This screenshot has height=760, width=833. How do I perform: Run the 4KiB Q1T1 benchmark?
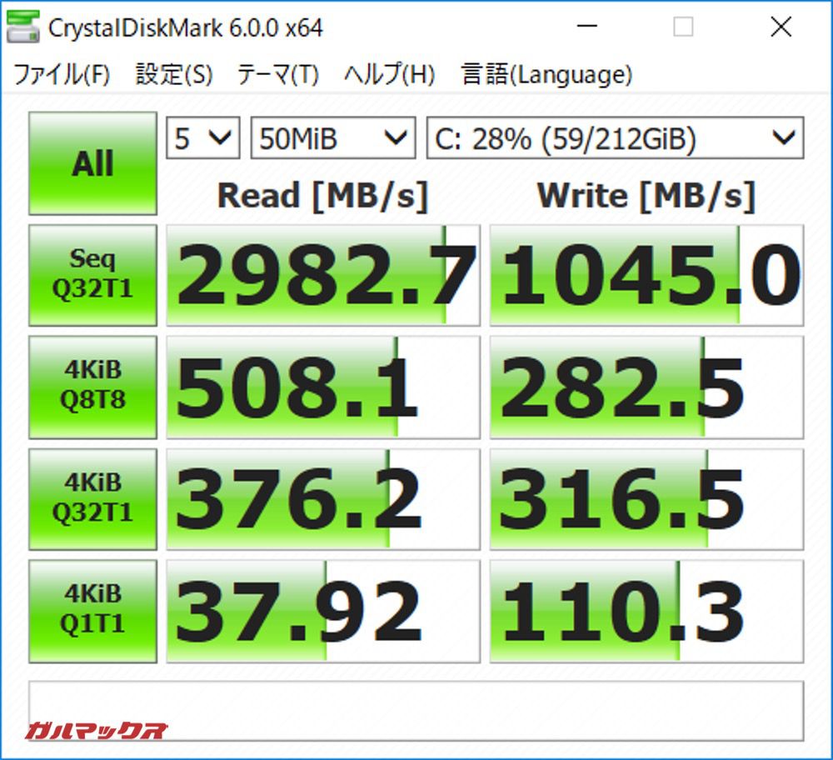92,611
